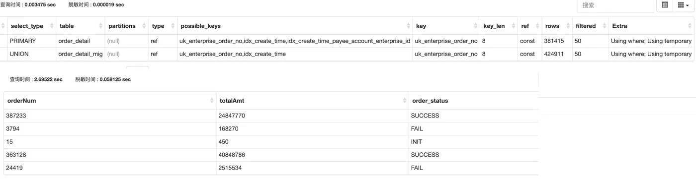Click the order_status column header
Image resolution: width=696 pixels, height=180 pixels.
(473, 101)
